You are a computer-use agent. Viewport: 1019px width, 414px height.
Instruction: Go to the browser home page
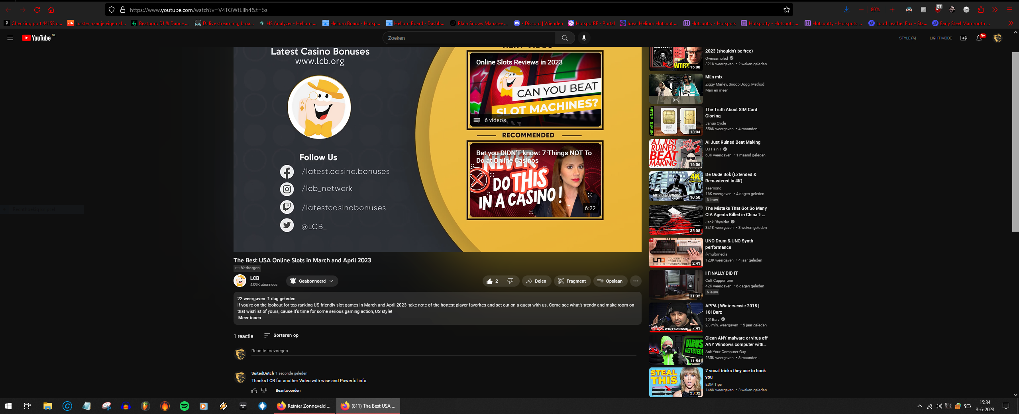tap(51, 10)
